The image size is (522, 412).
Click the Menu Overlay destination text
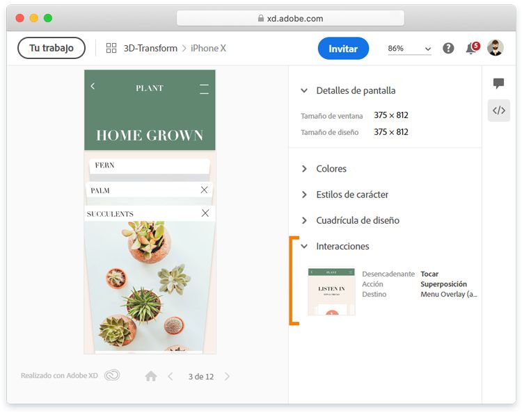click(448, 295)
